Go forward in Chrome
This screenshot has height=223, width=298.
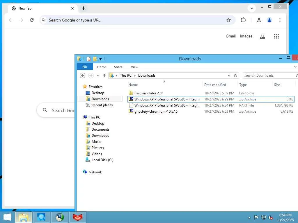click(21, 20)
